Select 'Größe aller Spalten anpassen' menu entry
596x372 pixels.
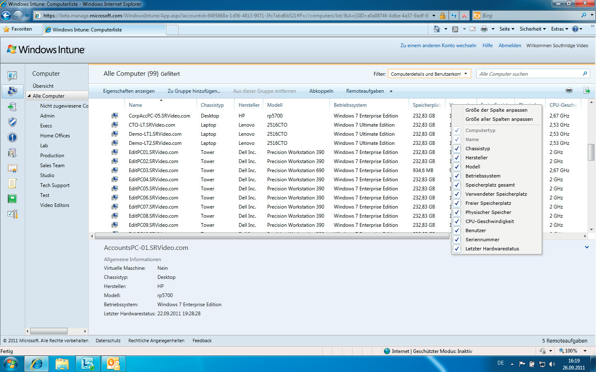499,119
